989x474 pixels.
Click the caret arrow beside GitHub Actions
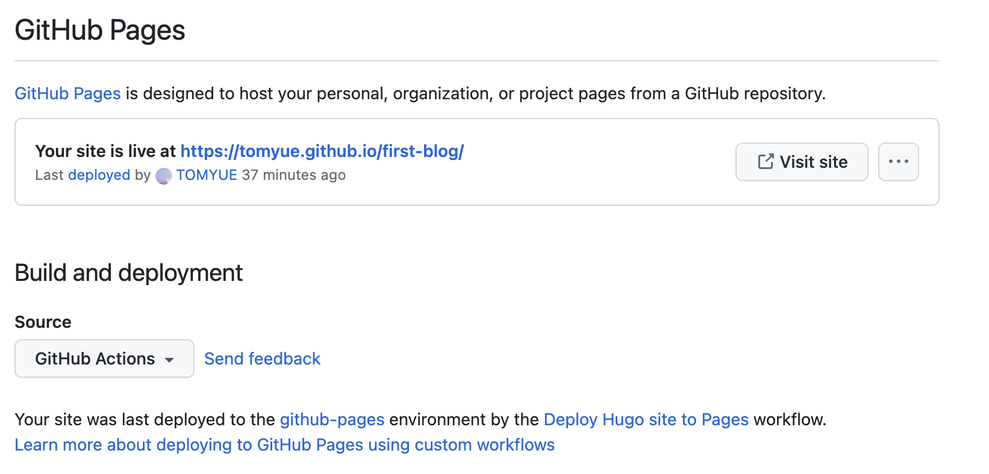170,360
